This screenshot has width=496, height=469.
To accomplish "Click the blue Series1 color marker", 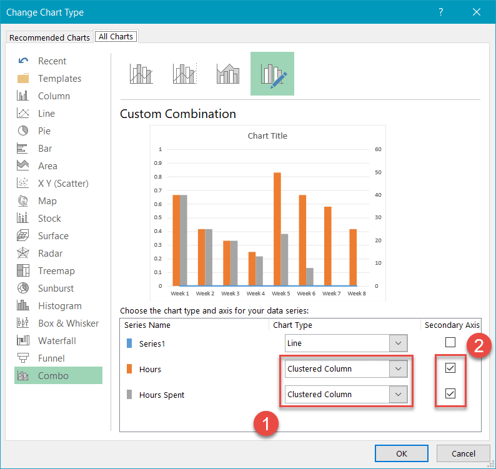I will pyautogui.click(x=129, y=343).
